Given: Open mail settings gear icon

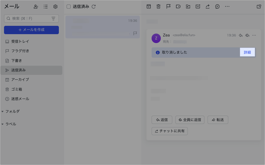Looking at the screenshot, I should [55, 7].
